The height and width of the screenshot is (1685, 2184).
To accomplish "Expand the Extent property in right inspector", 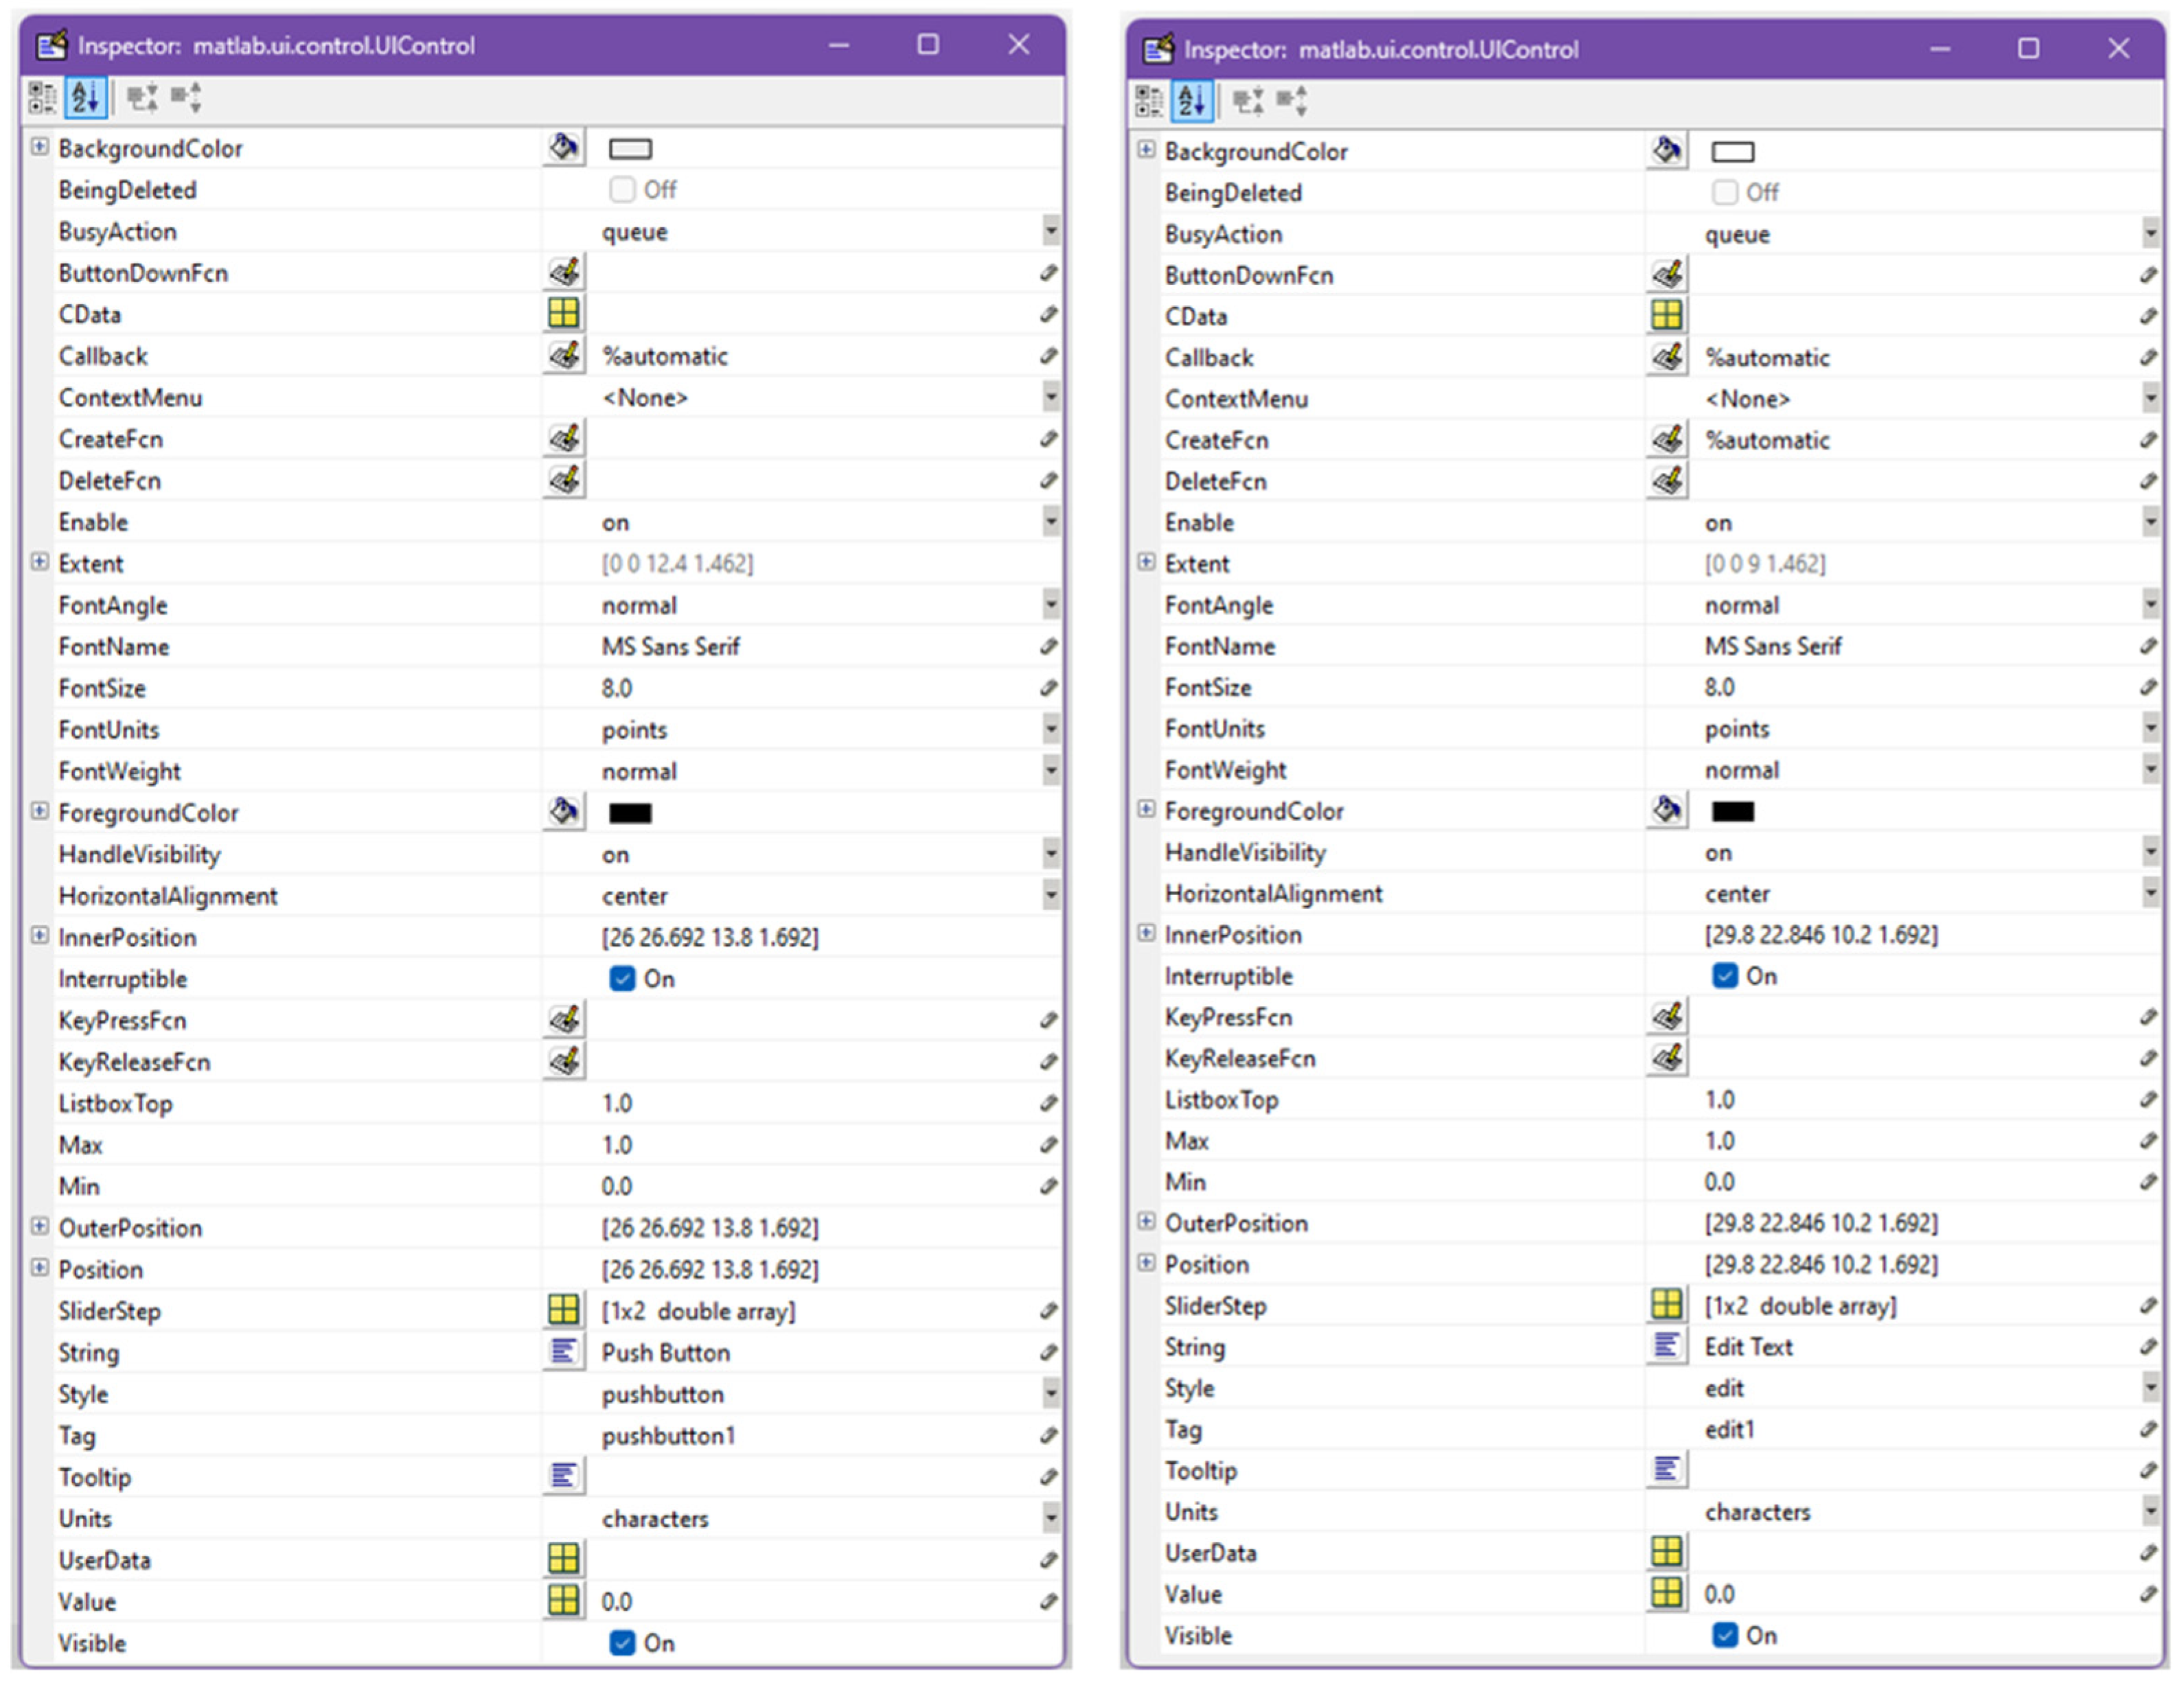I will pos(1146,563).
